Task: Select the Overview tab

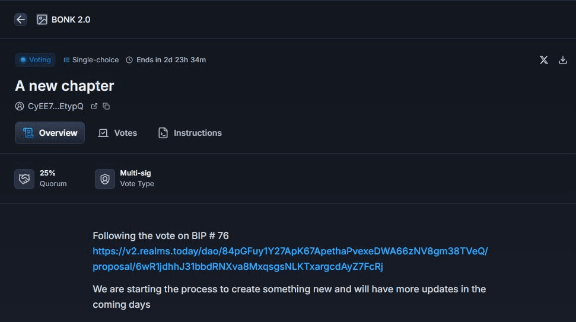Action: click(50, 133)
